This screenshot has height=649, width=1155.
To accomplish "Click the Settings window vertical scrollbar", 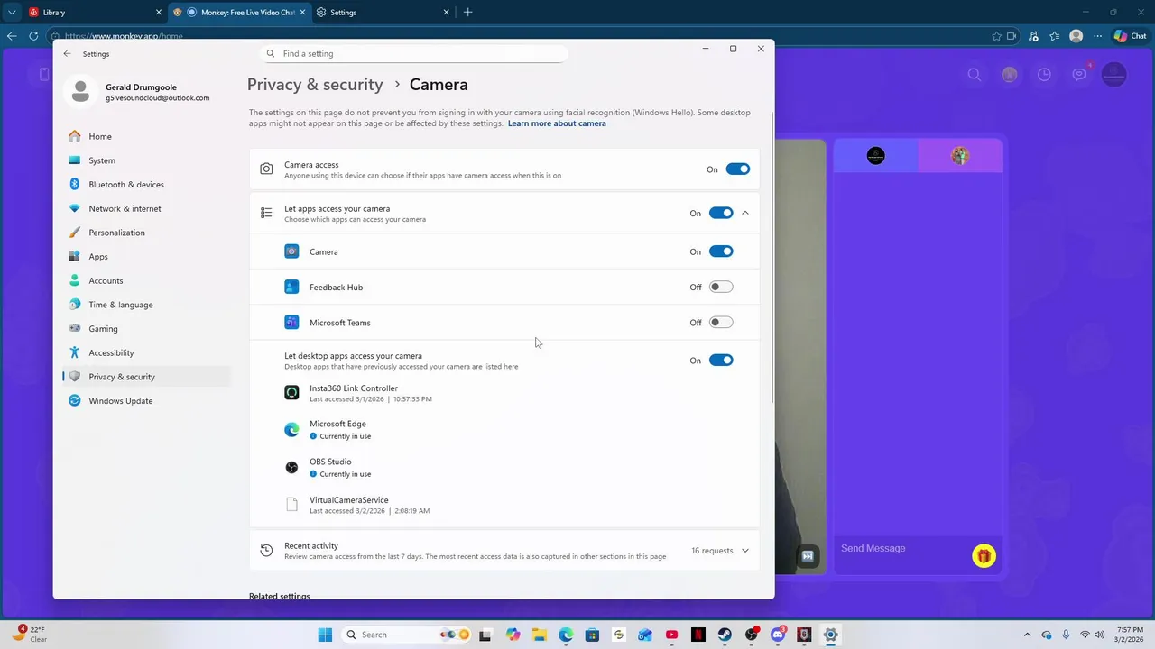I will click(772, 257).
